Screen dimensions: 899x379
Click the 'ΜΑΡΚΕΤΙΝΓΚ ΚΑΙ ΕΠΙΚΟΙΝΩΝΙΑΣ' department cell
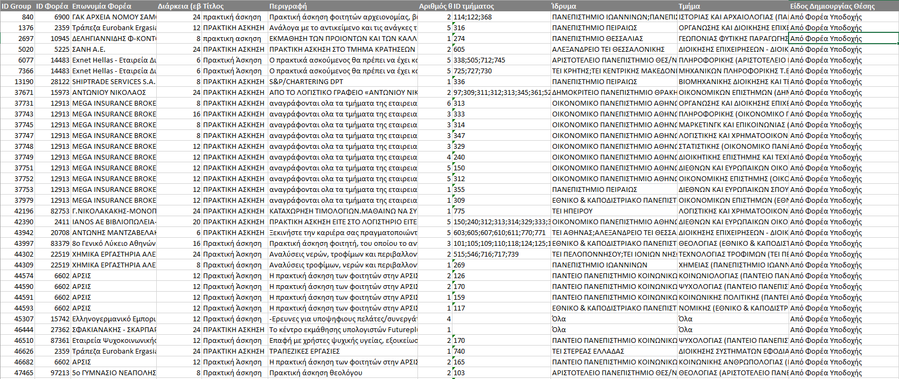[733, 125]
